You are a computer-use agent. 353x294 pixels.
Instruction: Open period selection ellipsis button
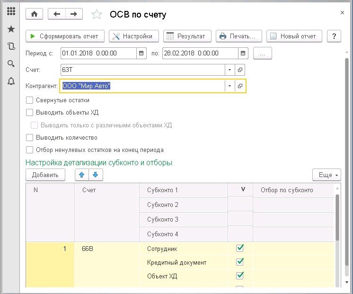click(x=263, y=53)
